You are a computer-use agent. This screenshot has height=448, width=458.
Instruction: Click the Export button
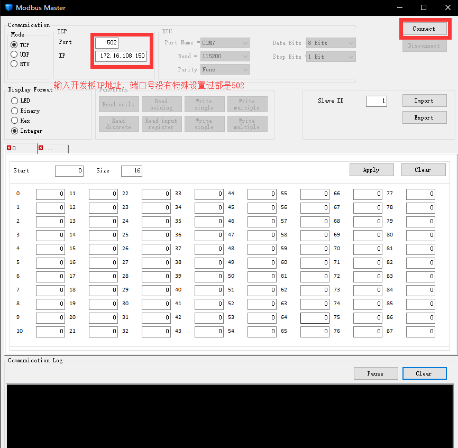click(424, 117)
